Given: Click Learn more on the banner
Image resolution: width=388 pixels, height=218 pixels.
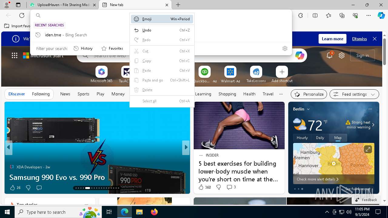Looking at the screenshot, I should pyautogui.click(x=333, y=39).
